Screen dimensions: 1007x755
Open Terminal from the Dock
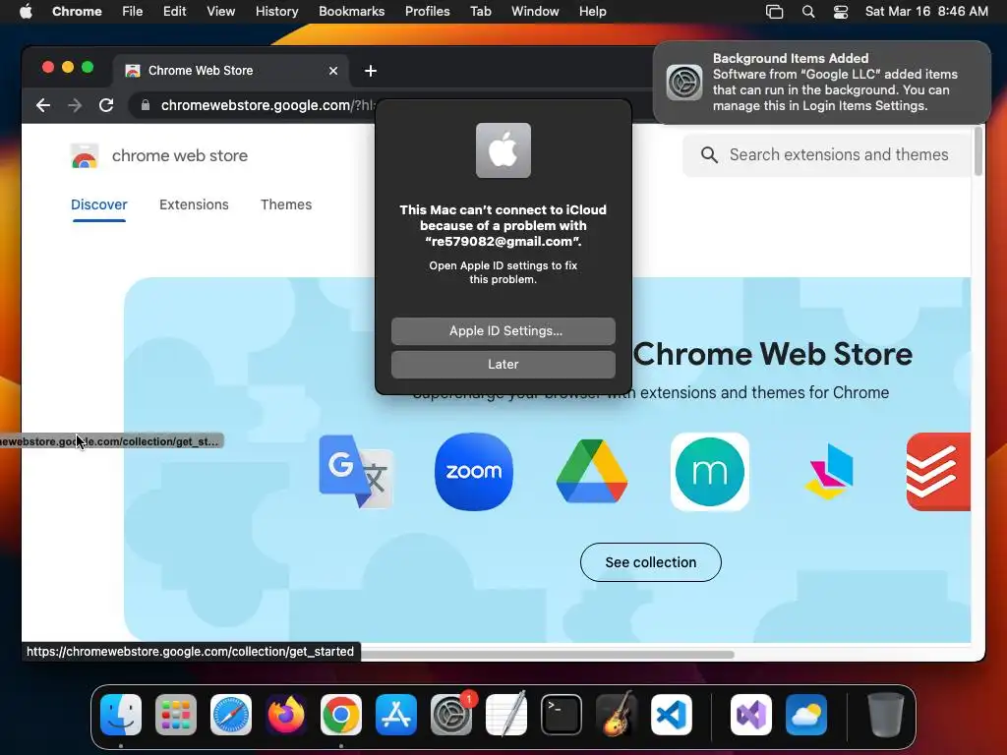click(x=562, y=715)
